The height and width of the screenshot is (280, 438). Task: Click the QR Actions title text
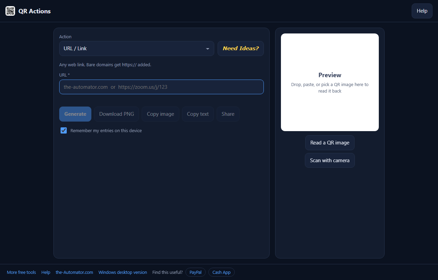point(35,11)
